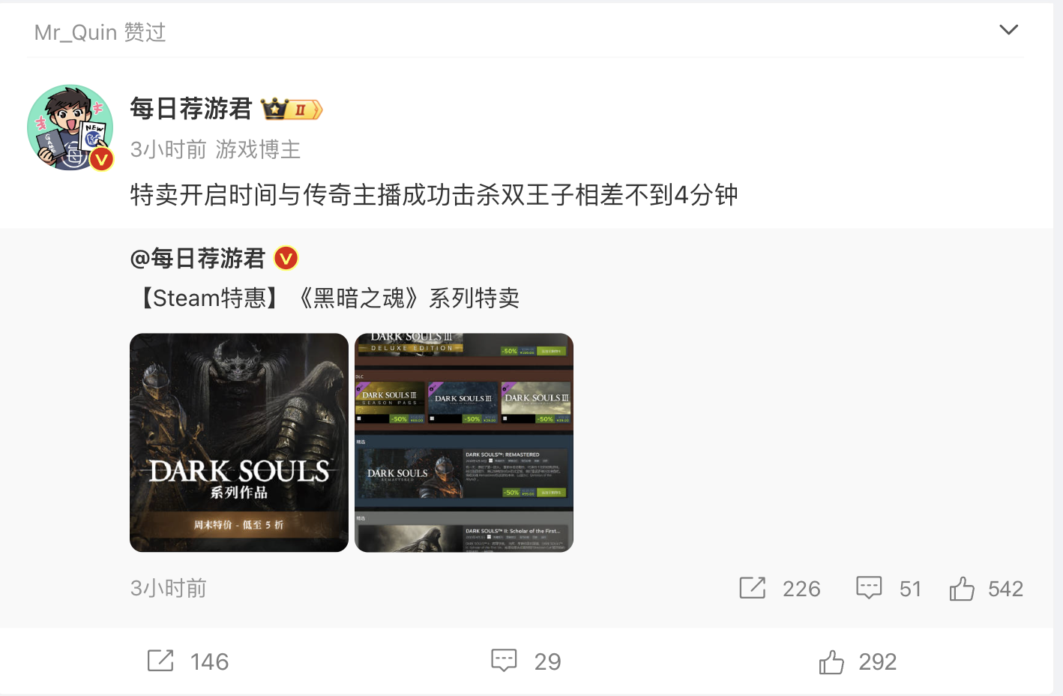Open comments via bottom icon with 29
1063x696 pixels.
[x=504, y=661]
